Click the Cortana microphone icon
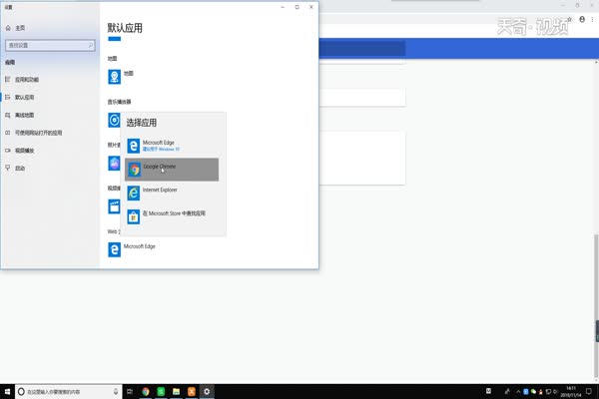Viewport: 599px width, 399px height. tap(116, 391)
